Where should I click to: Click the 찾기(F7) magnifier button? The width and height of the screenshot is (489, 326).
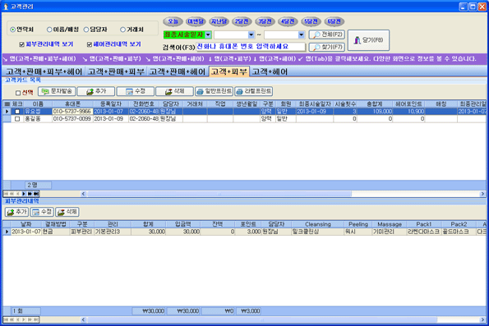pyautogui.click(x=326, y=47)
